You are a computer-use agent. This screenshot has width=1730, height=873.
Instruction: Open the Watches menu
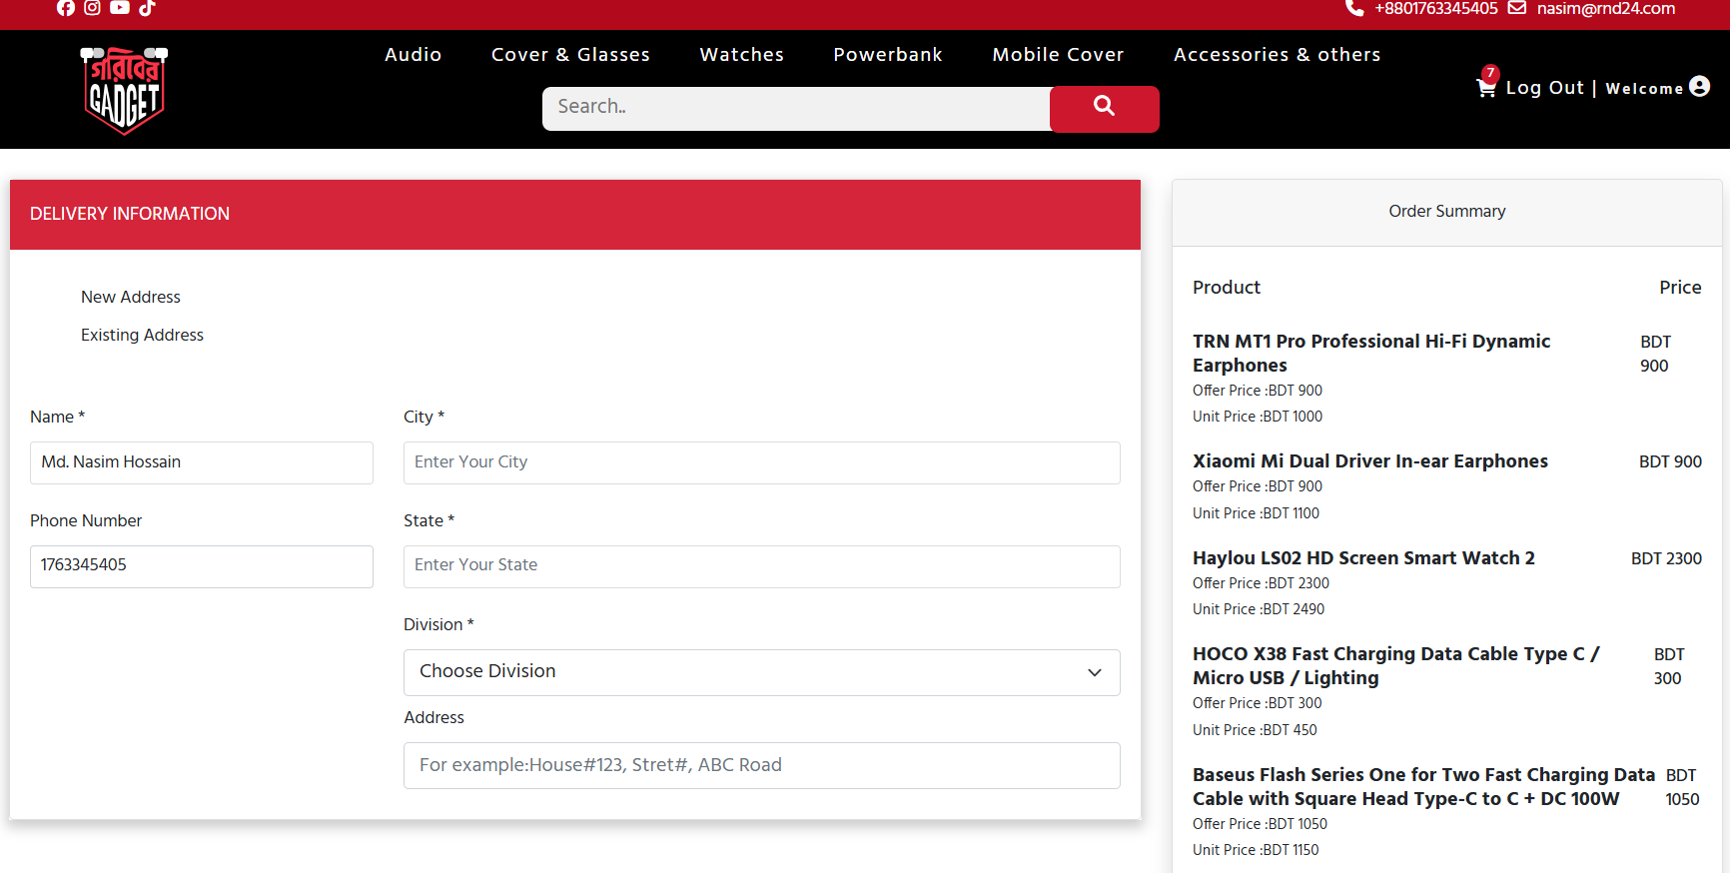(741, 55)
